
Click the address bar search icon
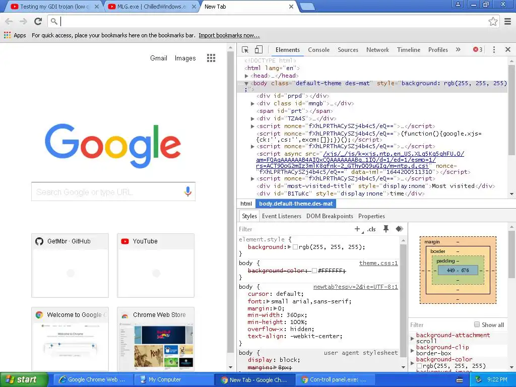(x=54, y=21)
